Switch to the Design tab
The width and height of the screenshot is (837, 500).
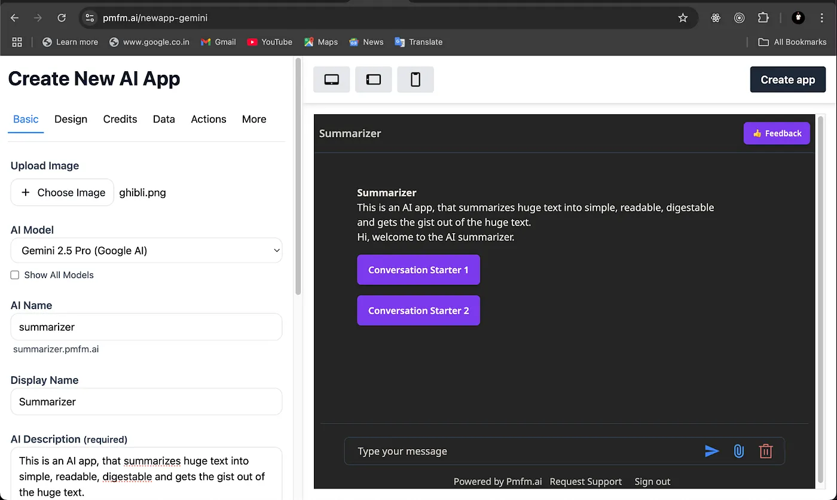[x=71, y=119]
